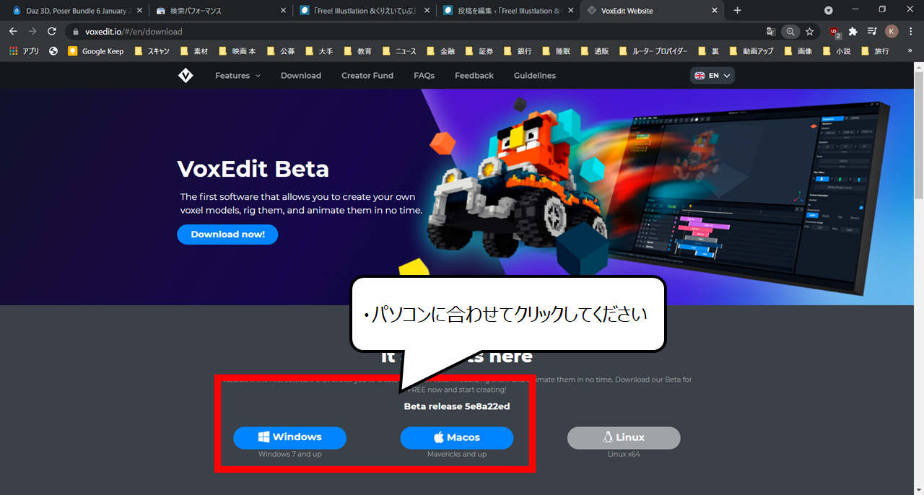
Task: Open the Google Translate page icon
Action: 771,32
